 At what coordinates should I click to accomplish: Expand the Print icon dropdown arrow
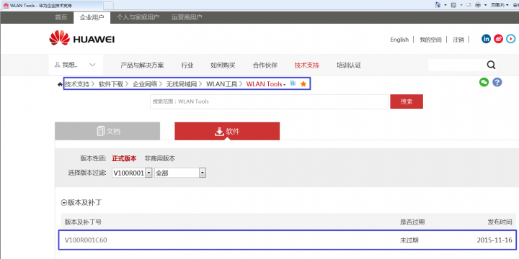pos(486,5)
